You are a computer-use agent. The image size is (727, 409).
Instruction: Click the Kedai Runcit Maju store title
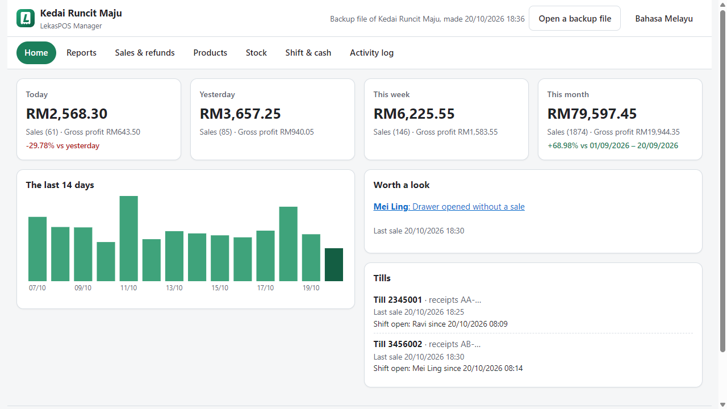tap(81, 13)
